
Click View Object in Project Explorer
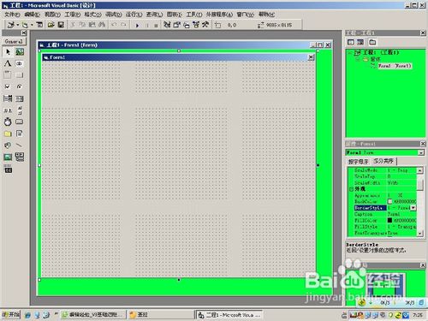[360, 42]
